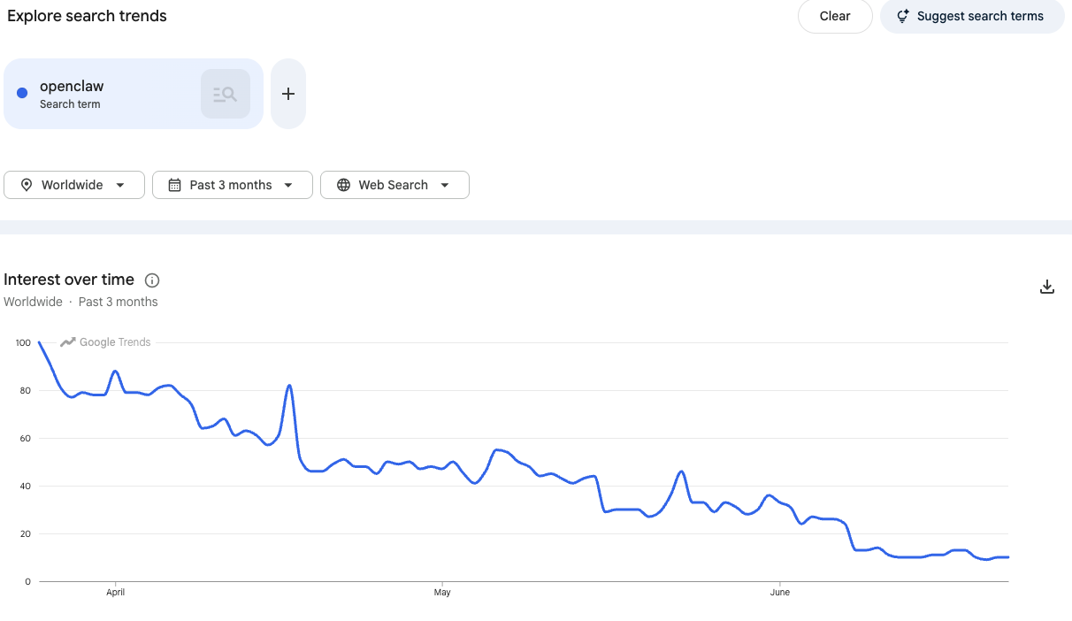Open the Web Search type dropdown
This screenshot has height=621, width=1072.
[x=394, y=185]
